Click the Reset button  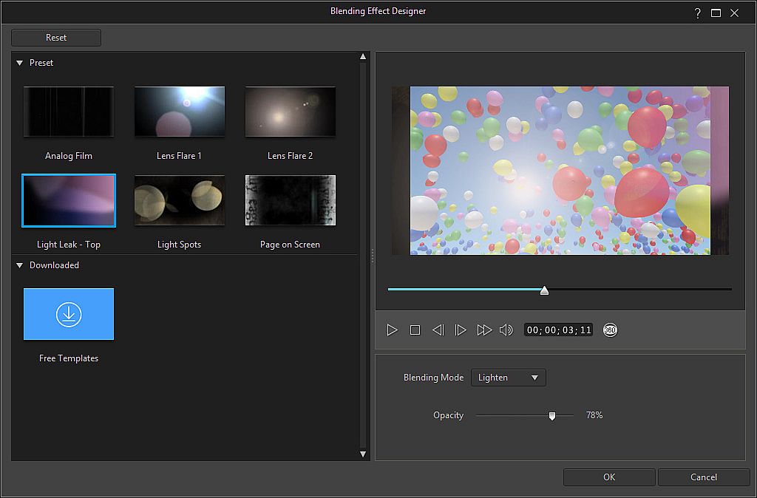tap(56, 38)
